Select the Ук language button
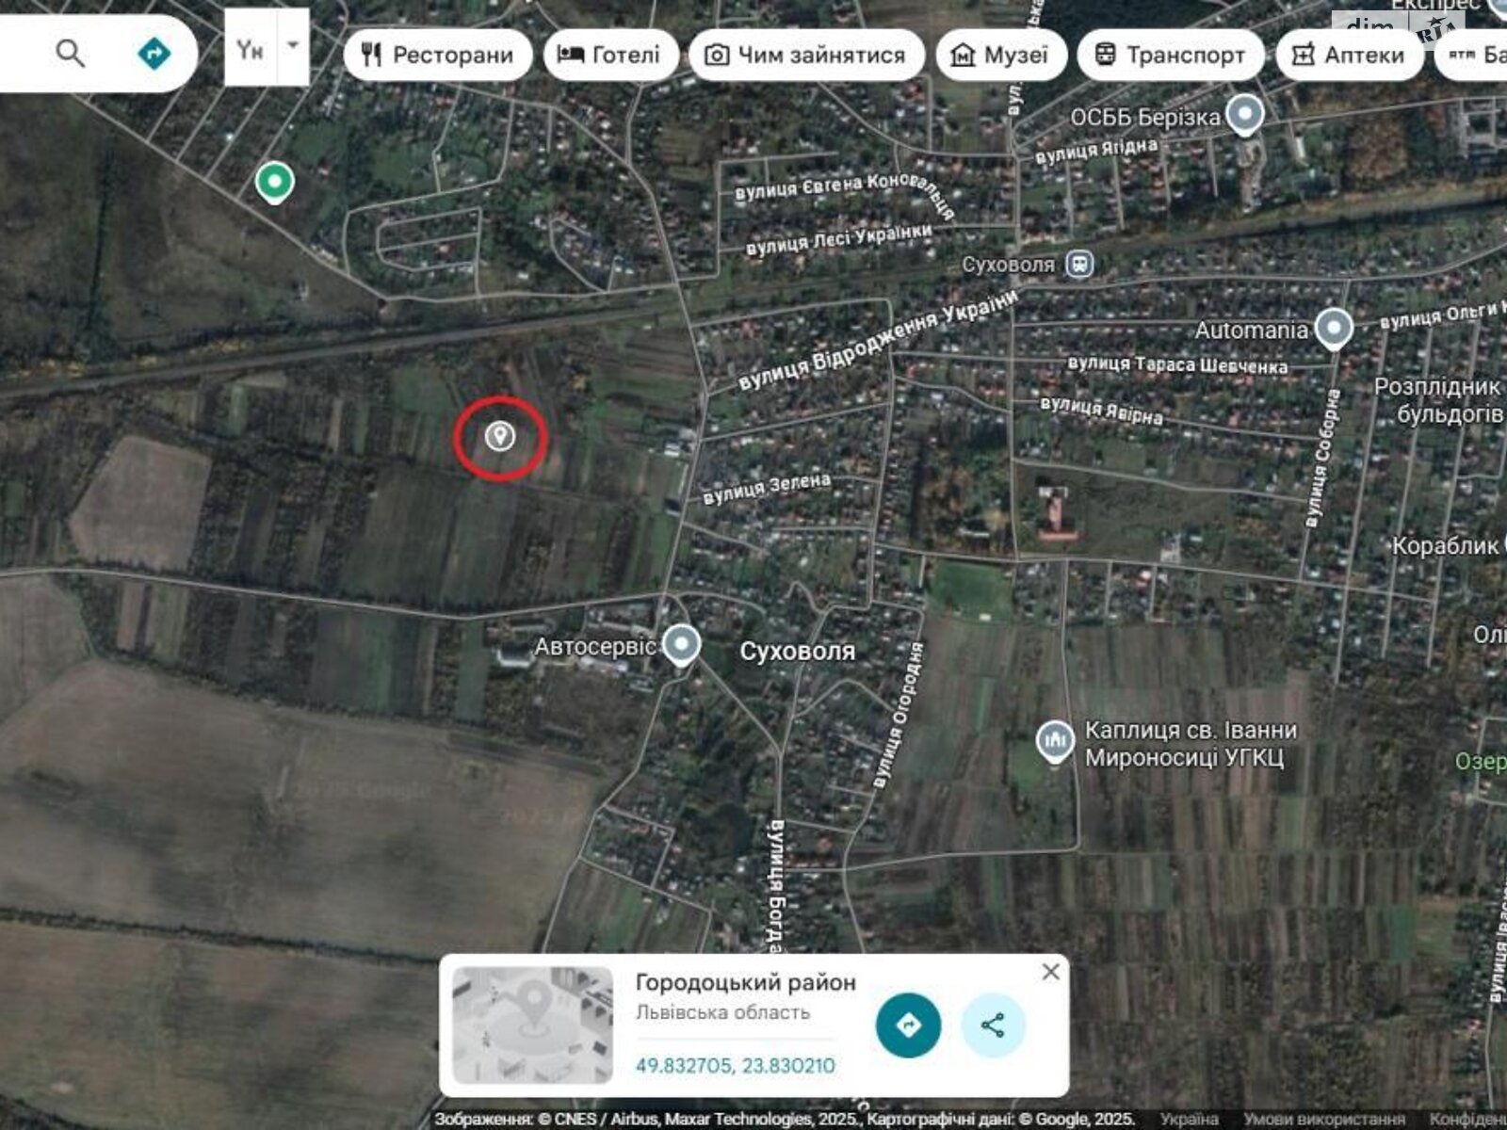Image resolution: width=1507 pixels, height=1130 pixels. click(251, 49)
